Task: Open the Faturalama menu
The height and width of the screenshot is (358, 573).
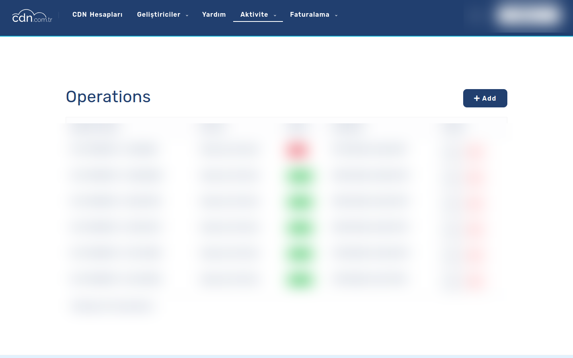Action: coord(310,15)
